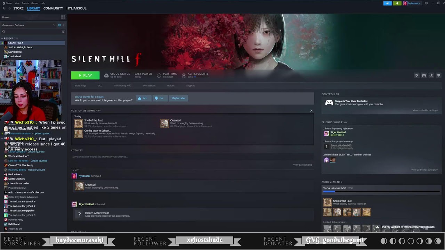Screen dimensions: 445x250
Task: Click the Achievements trophy gear icon in header
Action: pyautogui.click(x=184, y=75)
